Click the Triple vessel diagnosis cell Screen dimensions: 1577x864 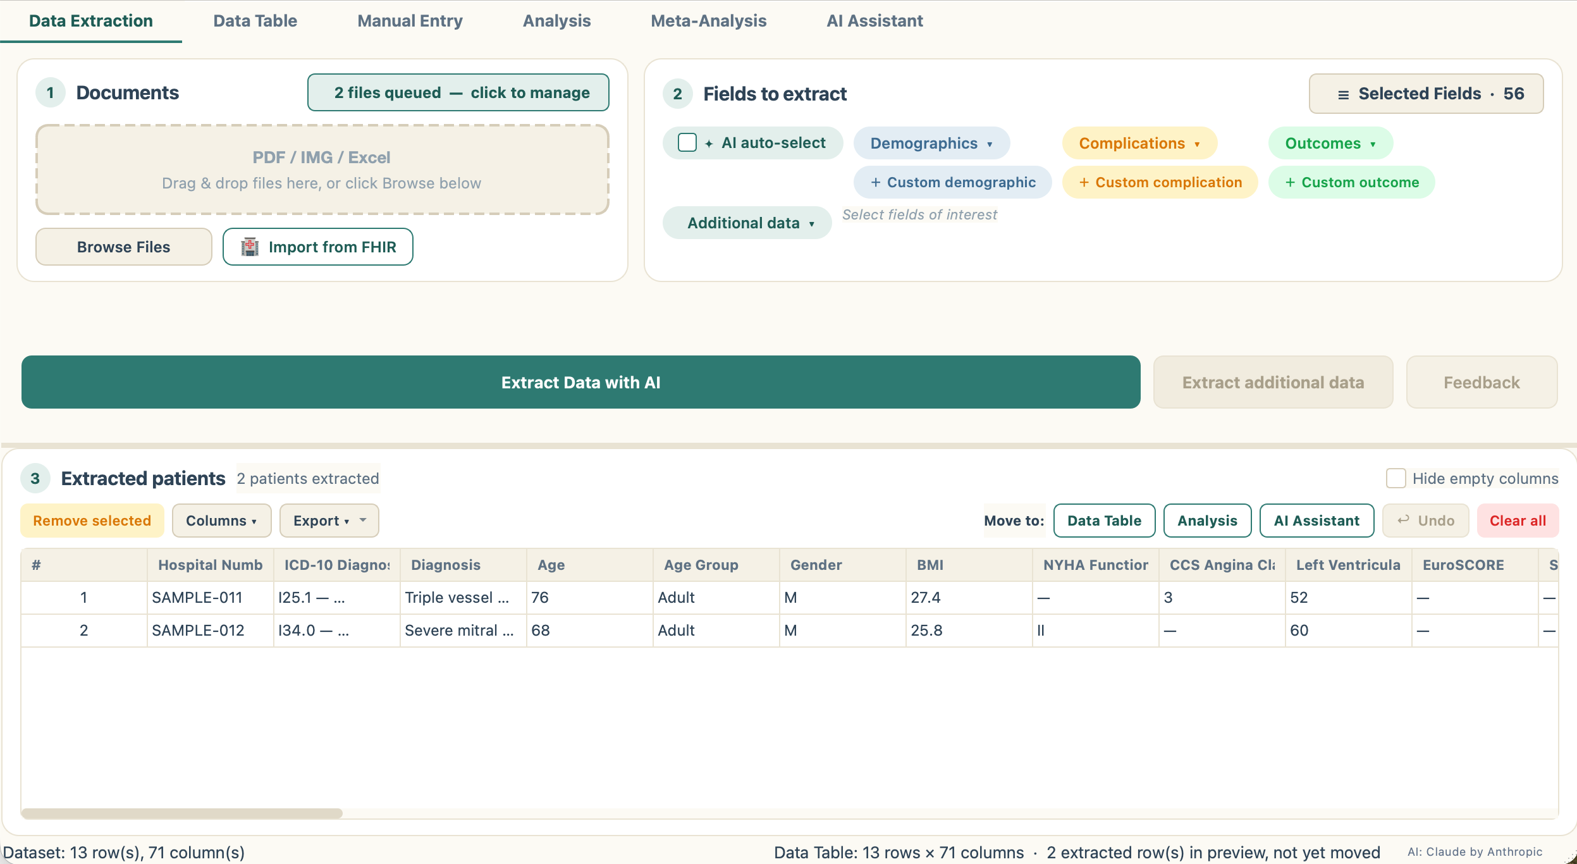pos(463,598)
